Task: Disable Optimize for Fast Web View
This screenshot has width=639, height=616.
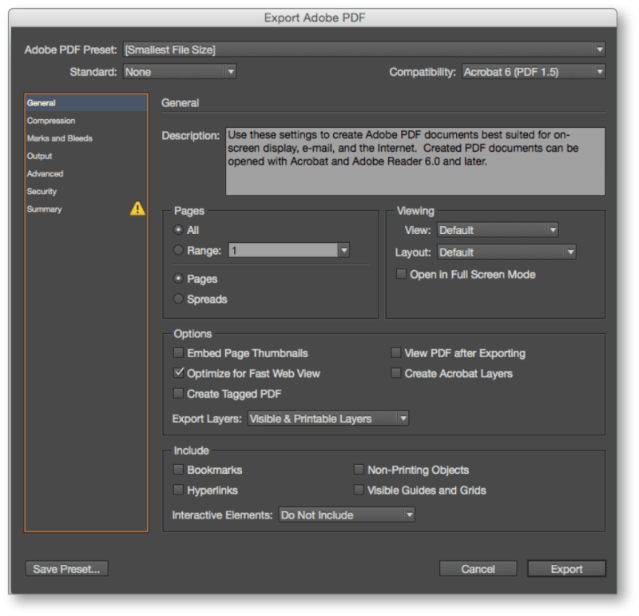Action: pos(177,372)
